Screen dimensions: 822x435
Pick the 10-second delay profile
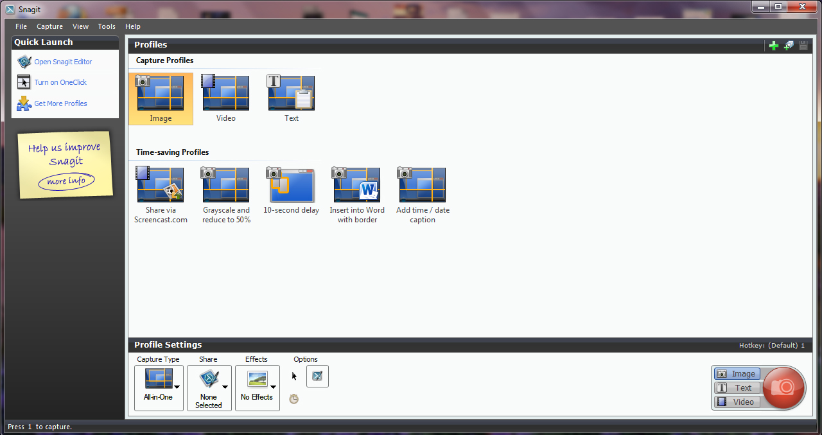point(292,191)
